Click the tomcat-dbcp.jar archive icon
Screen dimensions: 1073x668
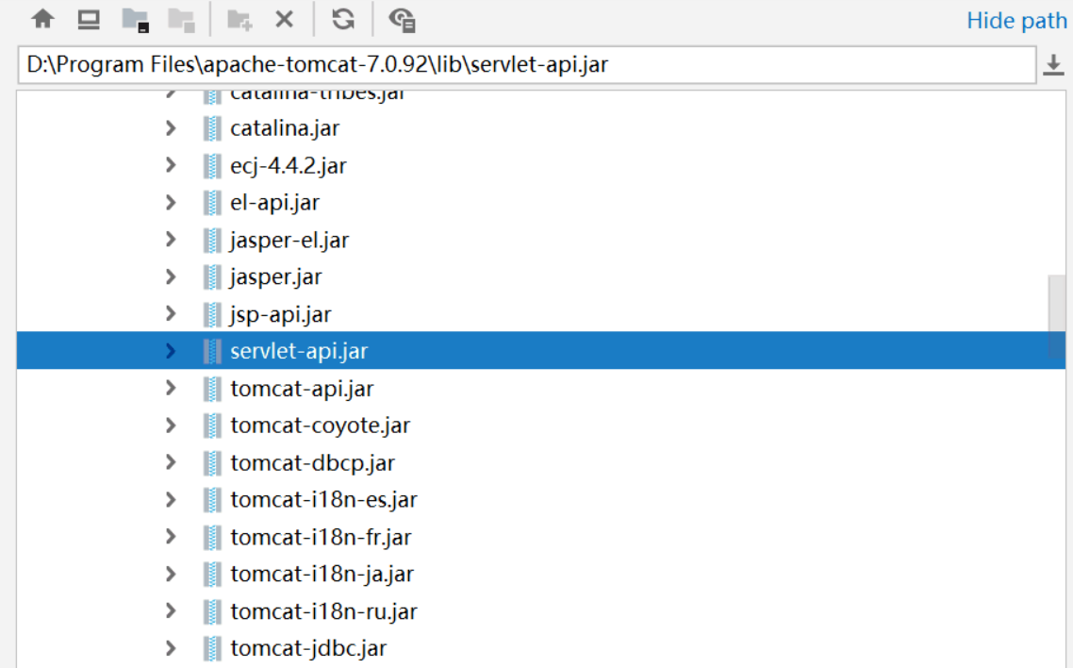click(x=212, y=462)
